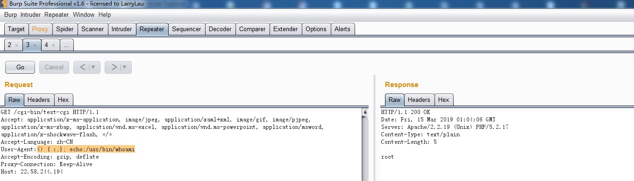Open the Burp menu
The height and width of the screenshot is (181, 634).
tap(10, 15)
